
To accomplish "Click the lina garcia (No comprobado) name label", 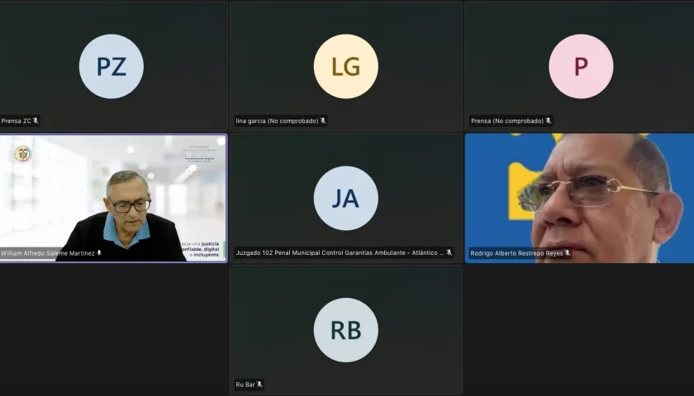I will [277, 121].
